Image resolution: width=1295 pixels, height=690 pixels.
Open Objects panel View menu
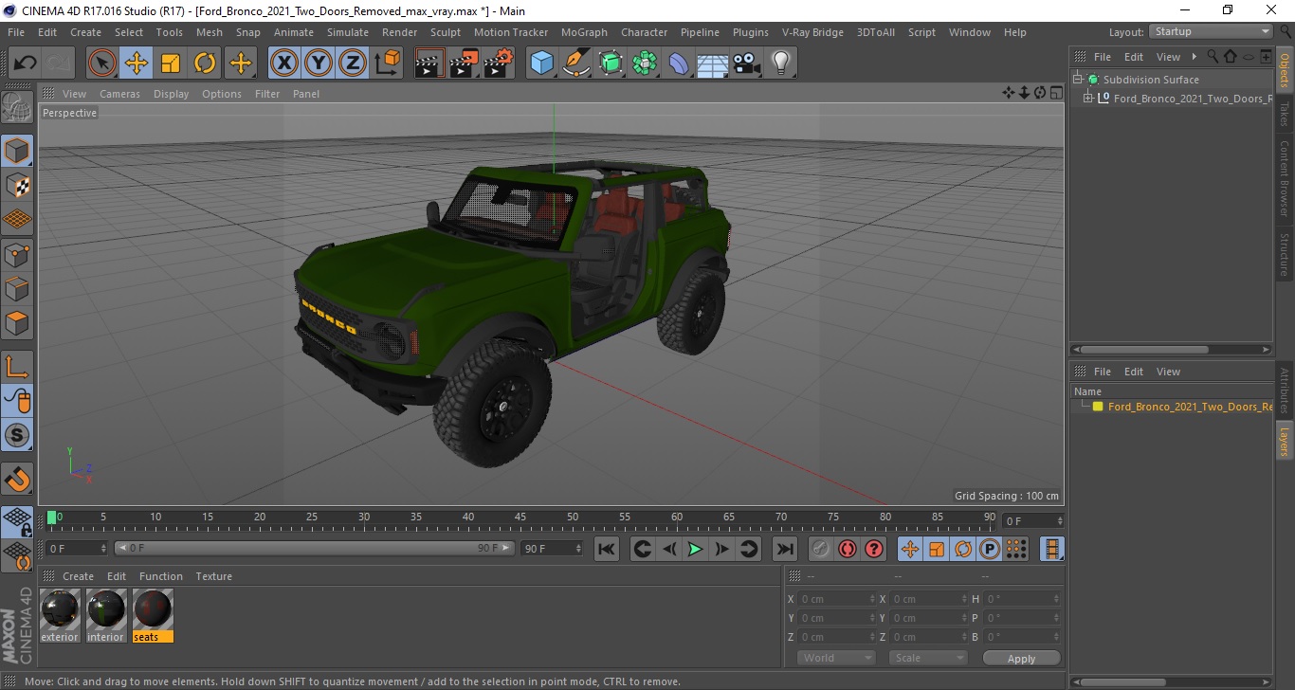pos(1168,57)
